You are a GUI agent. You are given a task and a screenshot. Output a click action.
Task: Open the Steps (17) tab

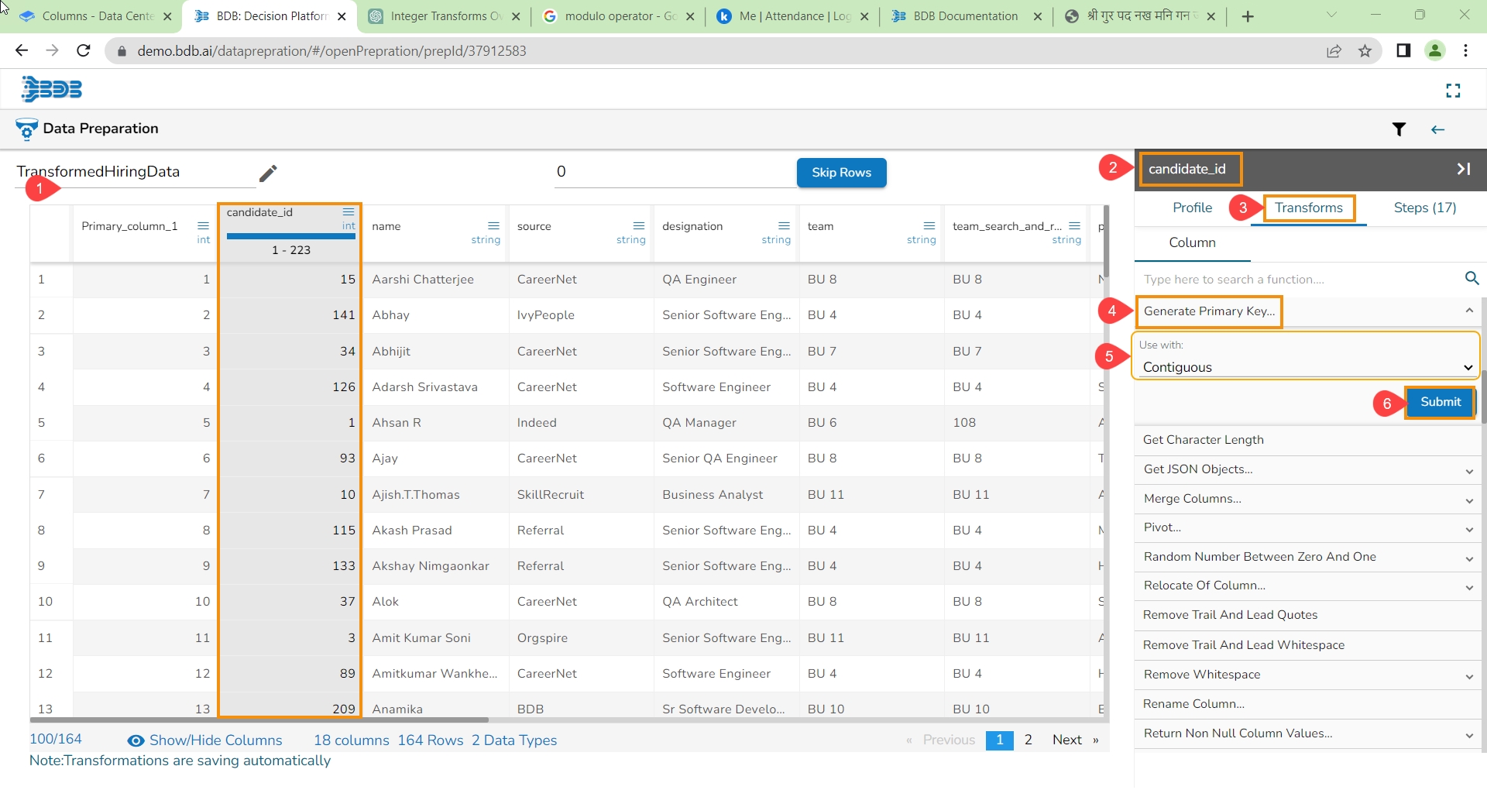pyautogui.click(x=1424, y=208)
